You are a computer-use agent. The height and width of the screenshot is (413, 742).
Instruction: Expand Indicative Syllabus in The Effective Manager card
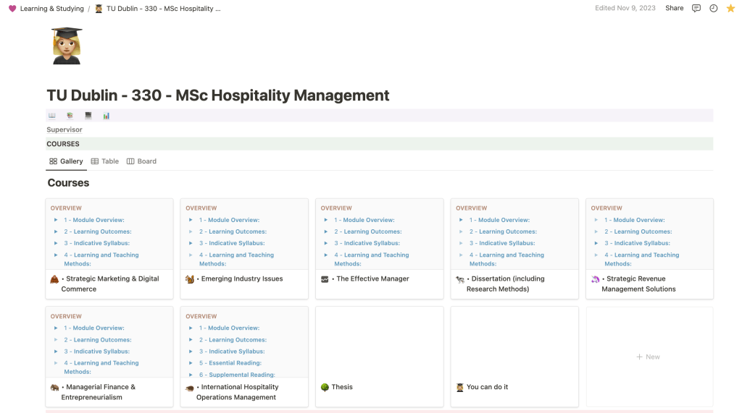pyautogui.click(x=326, y=243)
